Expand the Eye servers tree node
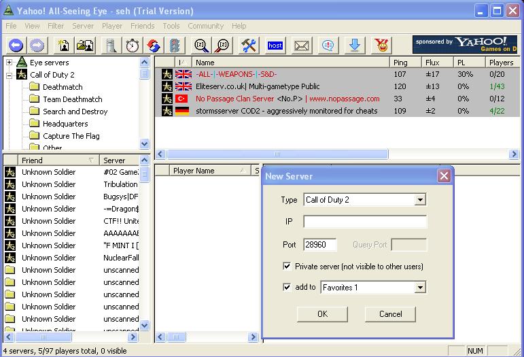This screenshot has width=524, height=357. (10, 62)
